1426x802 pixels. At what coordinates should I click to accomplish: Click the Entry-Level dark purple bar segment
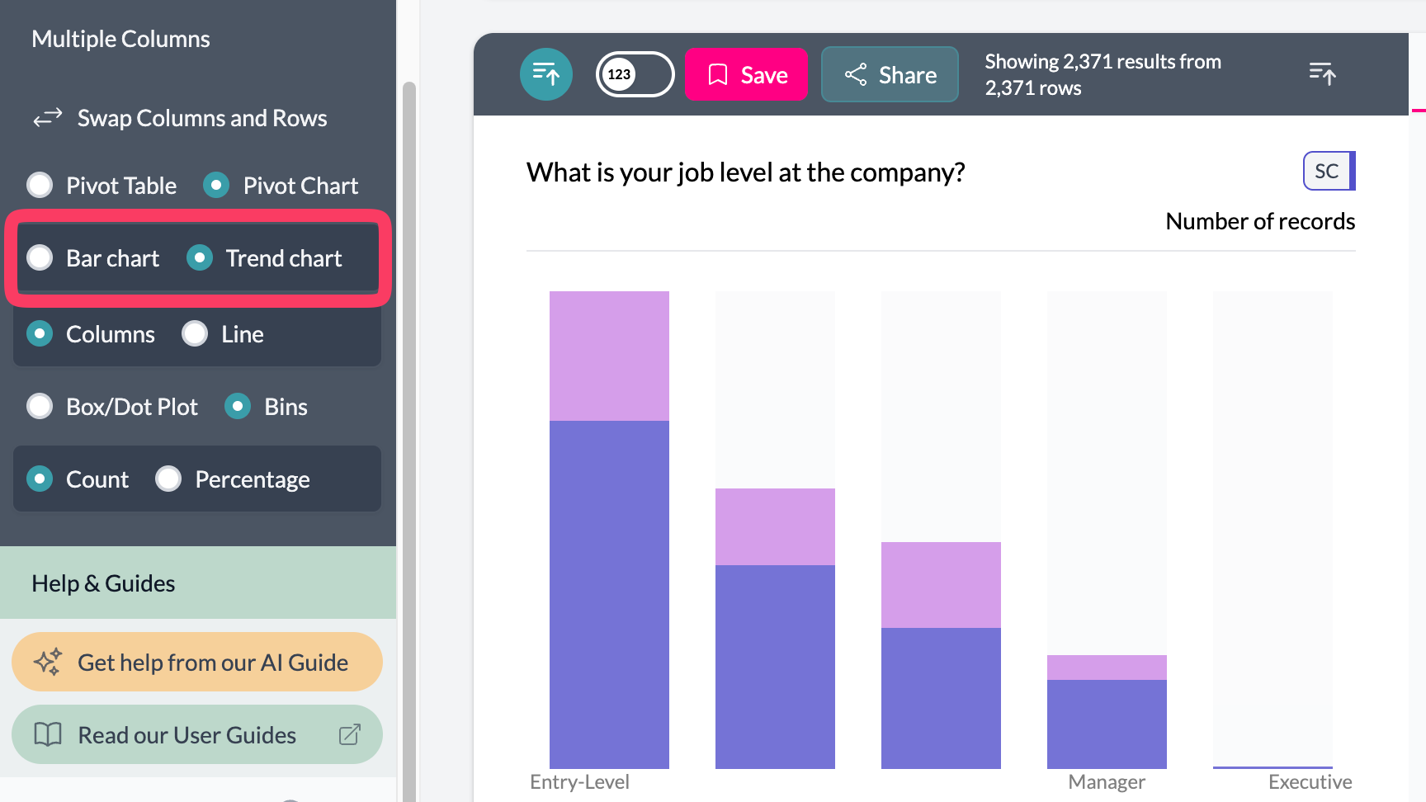tap(609, 594)
